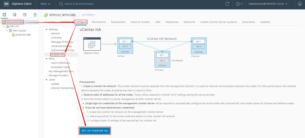Viewport: 305px width, 138px height.
Task: Click the KMV-DC datacenter icon
Action: (x=8, y=26)
